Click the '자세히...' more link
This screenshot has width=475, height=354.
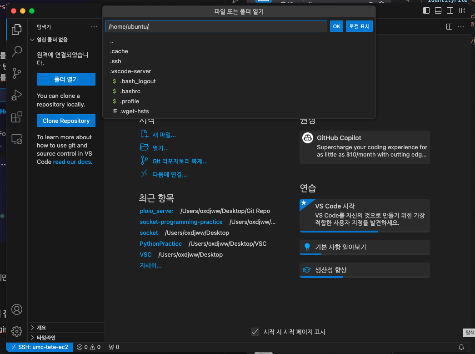150,265
